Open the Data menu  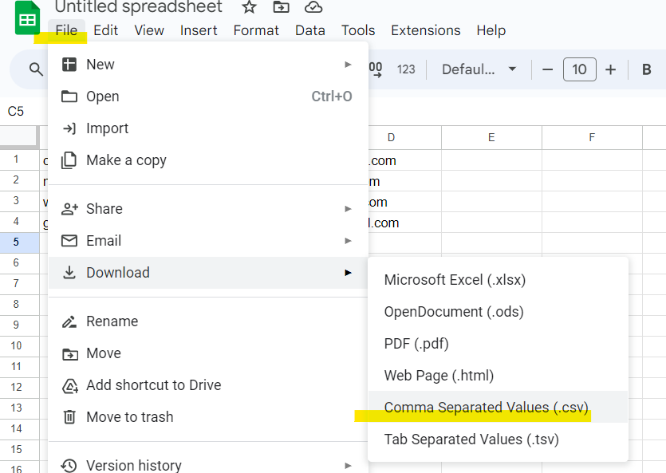310,30
